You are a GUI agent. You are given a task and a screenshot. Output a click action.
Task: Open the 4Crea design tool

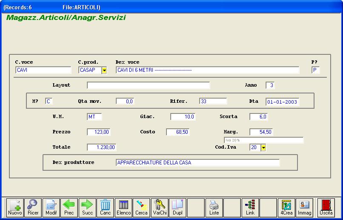[x=286, y=208]
